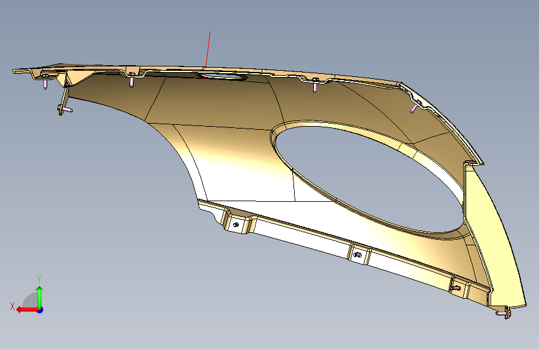Screen dimensions: 539x349
Task: Select the hanging bracket tab with bolt
Action: click(x=64, y=101)
